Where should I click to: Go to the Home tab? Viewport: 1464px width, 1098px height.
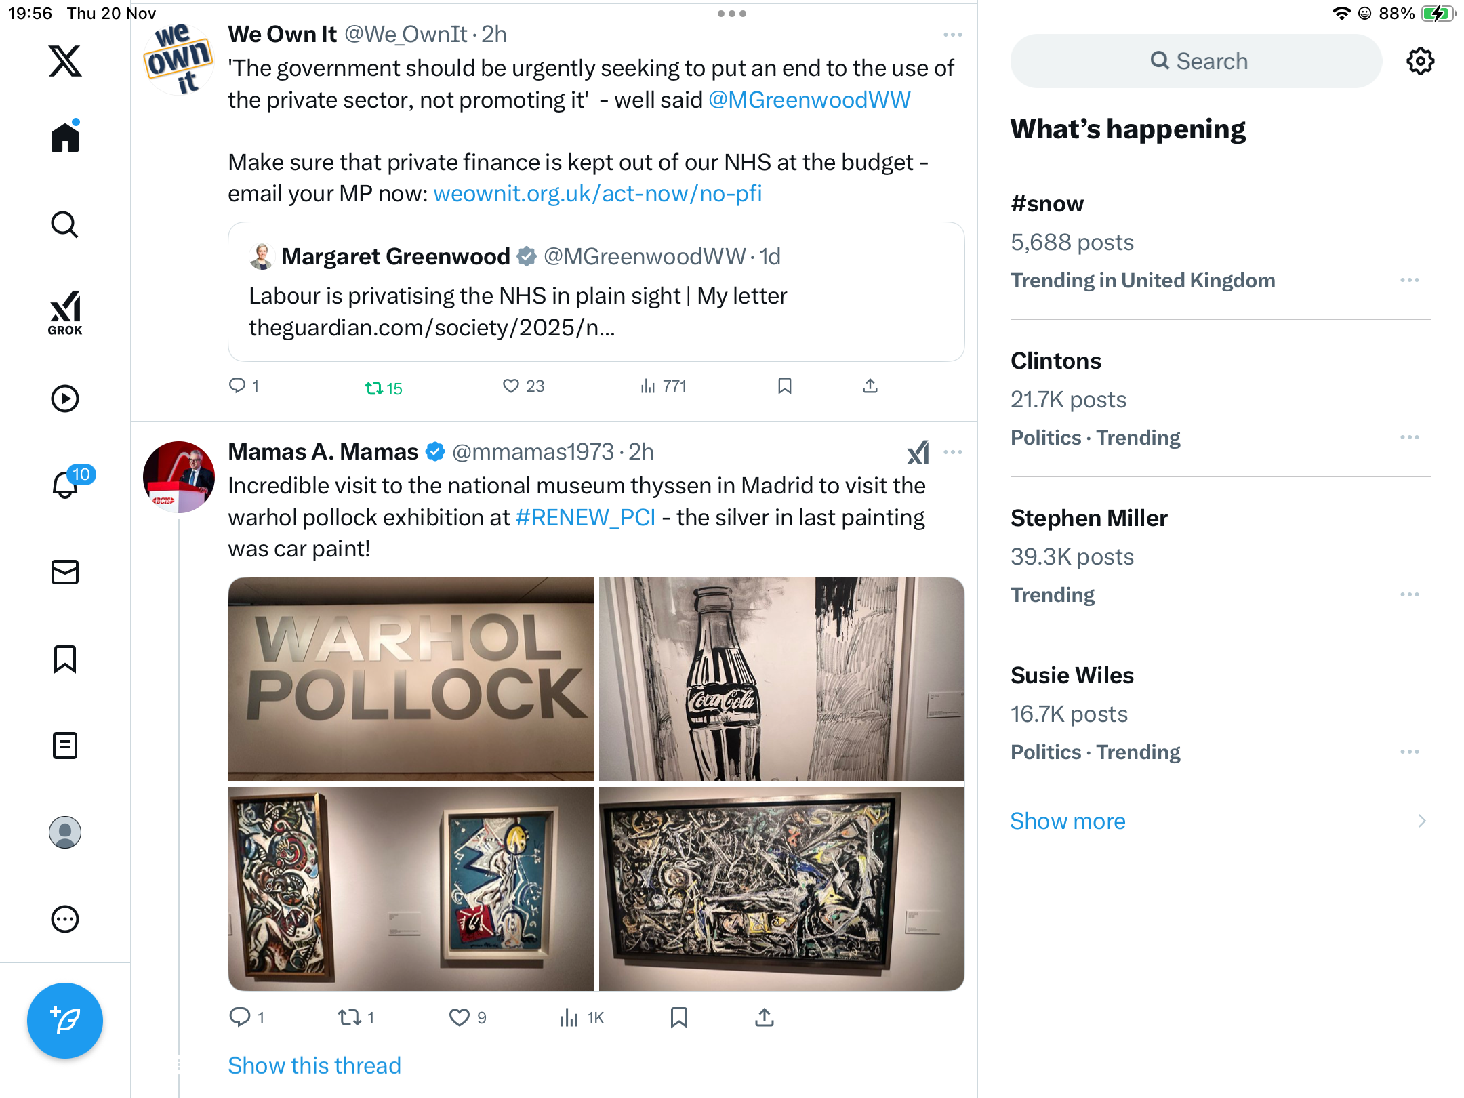tap(65, 138)
